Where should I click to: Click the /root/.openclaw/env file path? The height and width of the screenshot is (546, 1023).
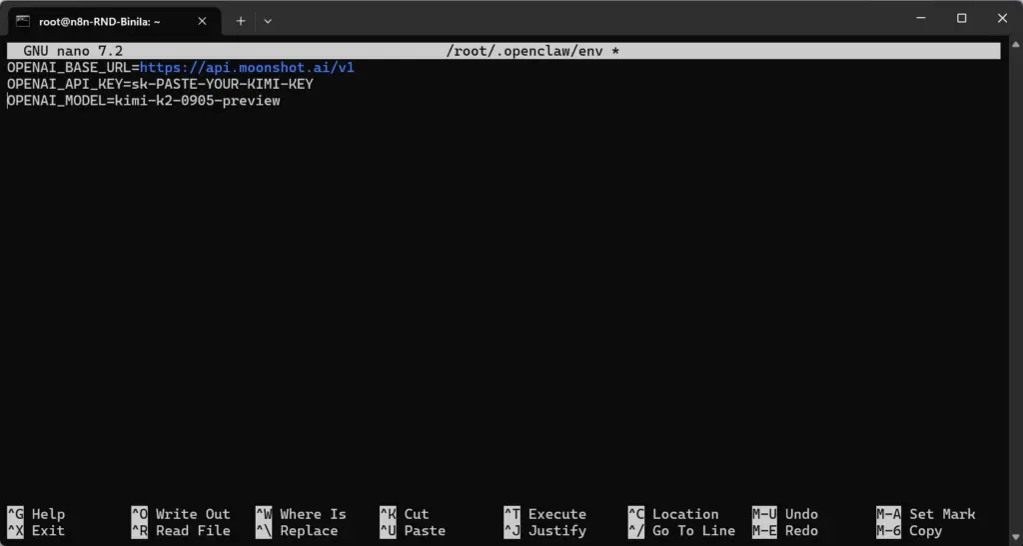click(x=524, y=51)
